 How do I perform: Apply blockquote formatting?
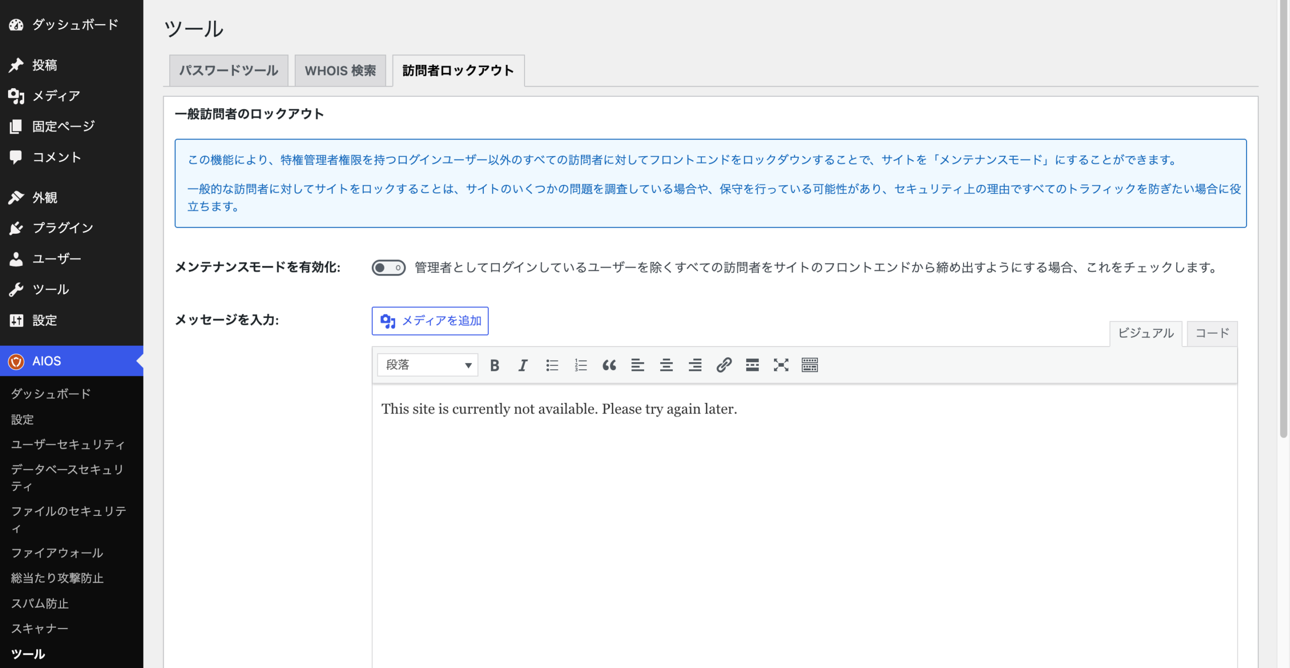click(x=609, y=365)
